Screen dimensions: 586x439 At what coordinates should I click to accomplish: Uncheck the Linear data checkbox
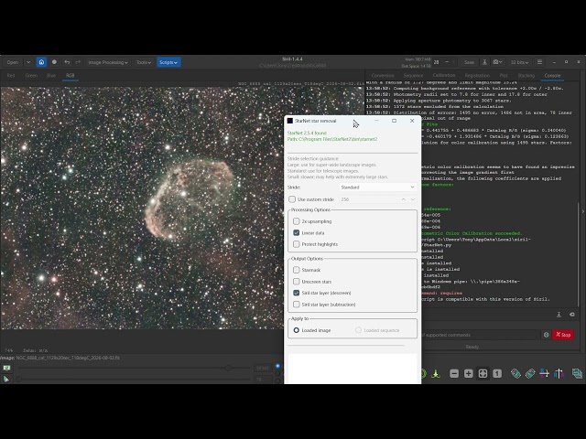(x=297, y=233)
